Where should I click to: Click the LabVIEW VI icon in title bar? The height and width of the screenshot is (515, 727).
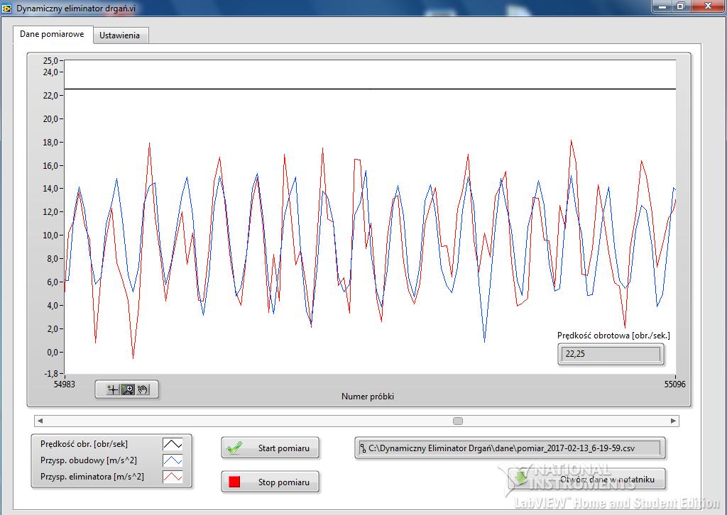pyautogui.click(x=7, y=9)
